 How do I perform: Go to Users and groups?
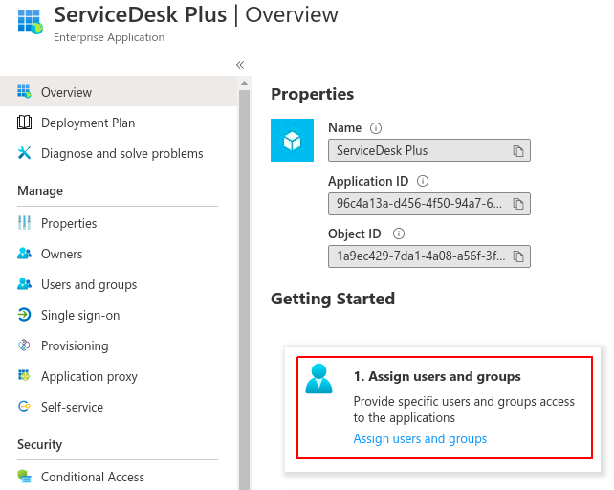[89, 284]
